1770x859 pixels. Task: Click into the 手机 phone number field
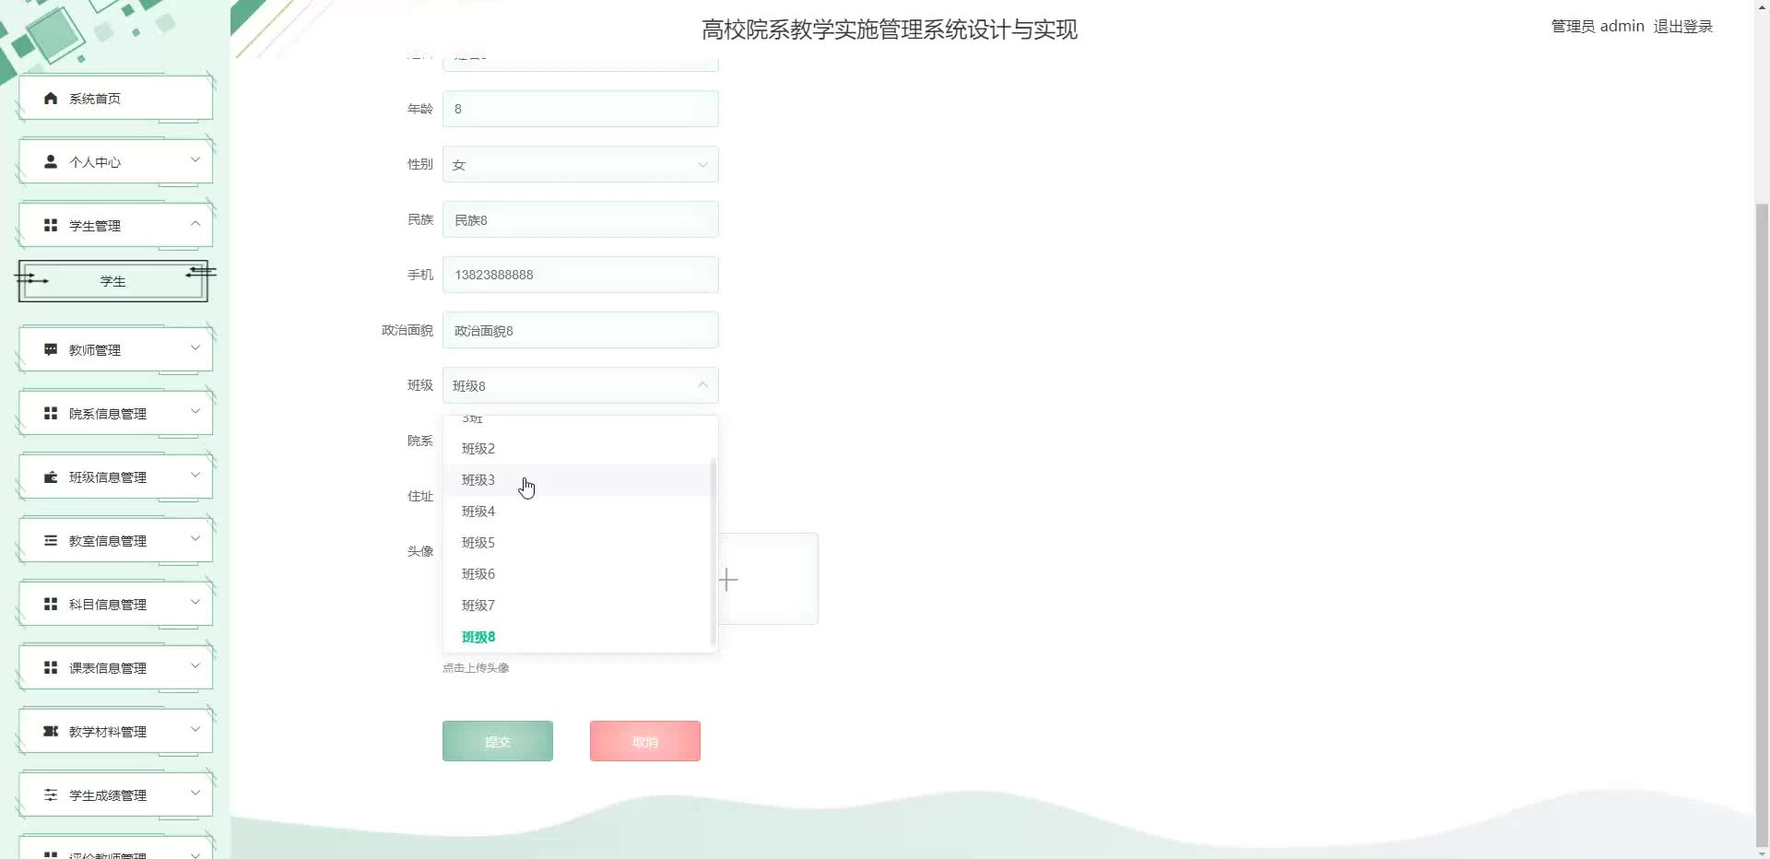coord(581,275)
